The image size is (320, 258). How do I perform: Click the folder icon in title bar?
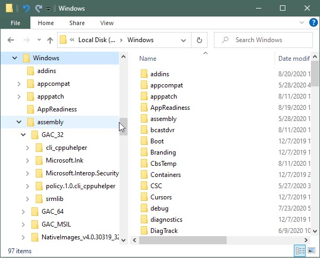[x=9, y=9]
